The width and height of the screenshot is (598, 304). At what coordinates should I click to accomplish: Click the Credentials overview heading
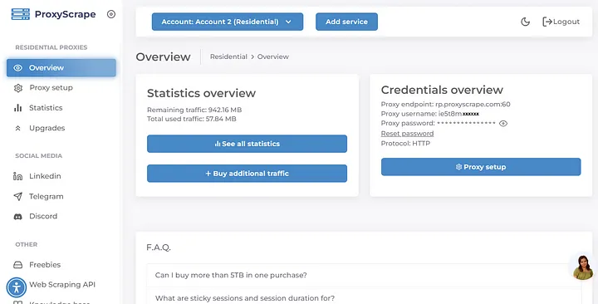point(442,90)
